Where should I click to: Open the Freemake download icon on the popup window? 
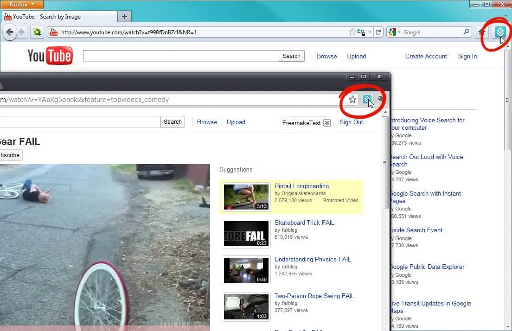coord(368,99)
